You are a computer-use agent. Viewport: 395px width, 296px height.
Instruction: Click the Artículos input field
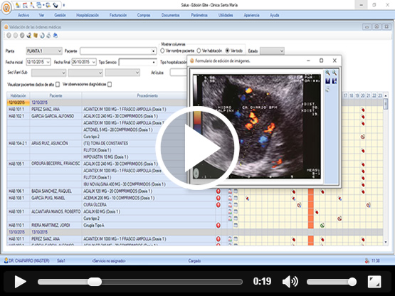(179, 73)
